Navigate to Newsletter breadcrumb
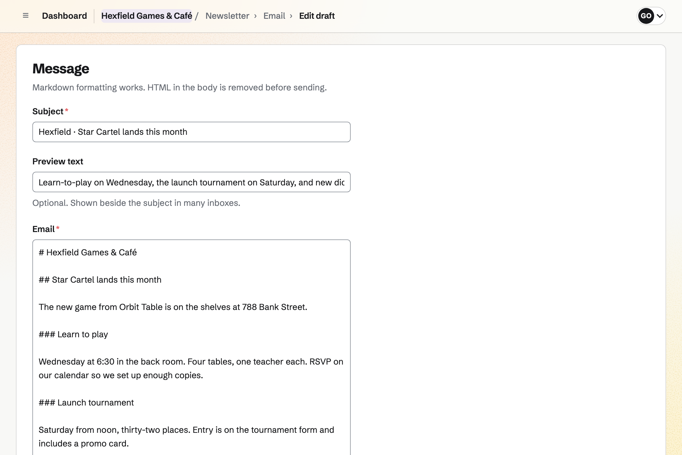 click(x=227, y=16)
